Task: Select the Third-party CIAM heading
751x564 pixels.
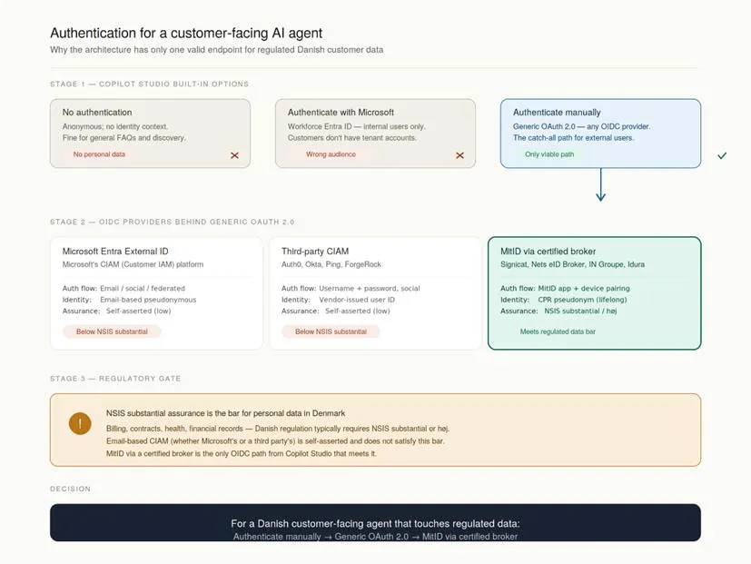Action: [x=315, y=251]
